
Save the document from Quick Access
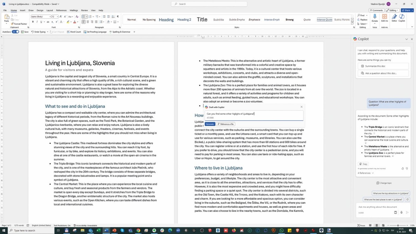(25, 32)
